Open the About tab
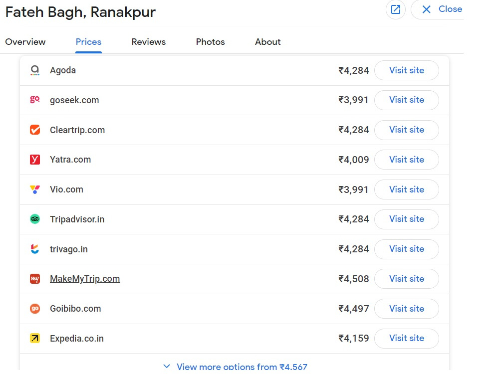 pyautogui.click(x=267, y=42)
